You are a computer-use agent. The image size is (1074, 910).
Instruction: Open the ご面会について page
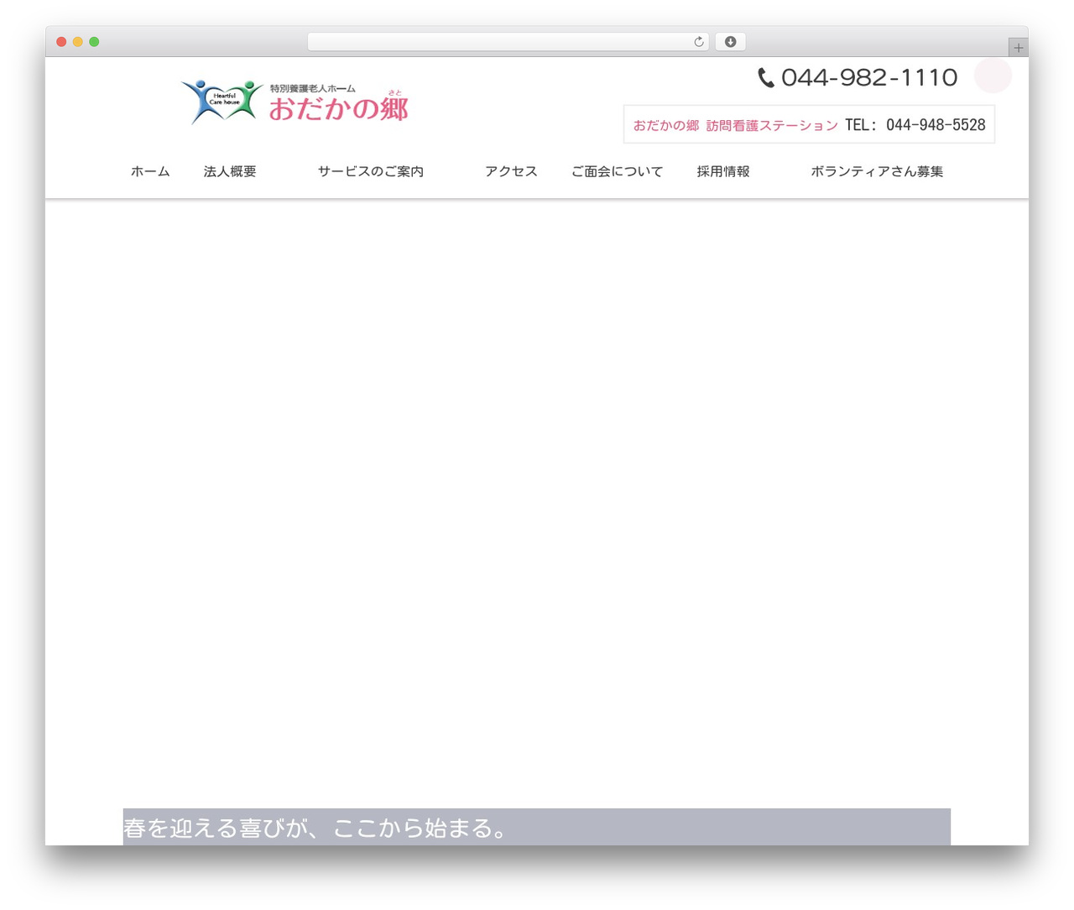[x=617, y=171]
